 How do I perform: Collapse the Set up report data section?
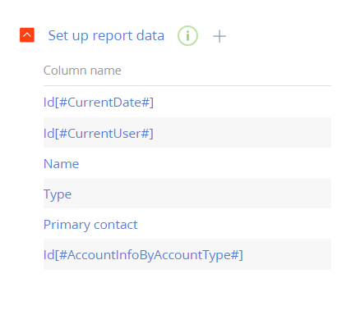pyautogui.click(x=27, y=35)
